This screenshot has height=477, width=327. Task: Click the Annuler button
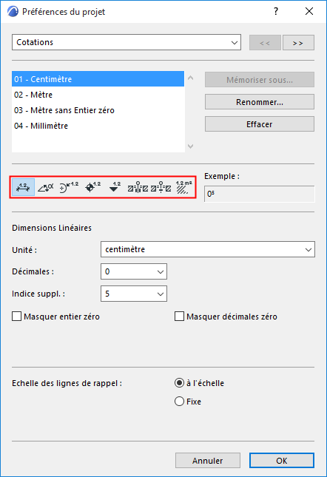click(x=208, y=461)
